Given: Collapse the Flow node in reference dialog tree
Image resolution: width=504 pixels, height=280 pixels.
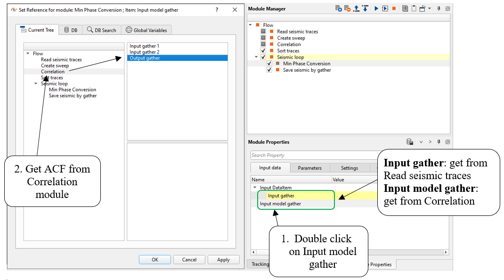Looking at the screenshot, I should point(28,54).
